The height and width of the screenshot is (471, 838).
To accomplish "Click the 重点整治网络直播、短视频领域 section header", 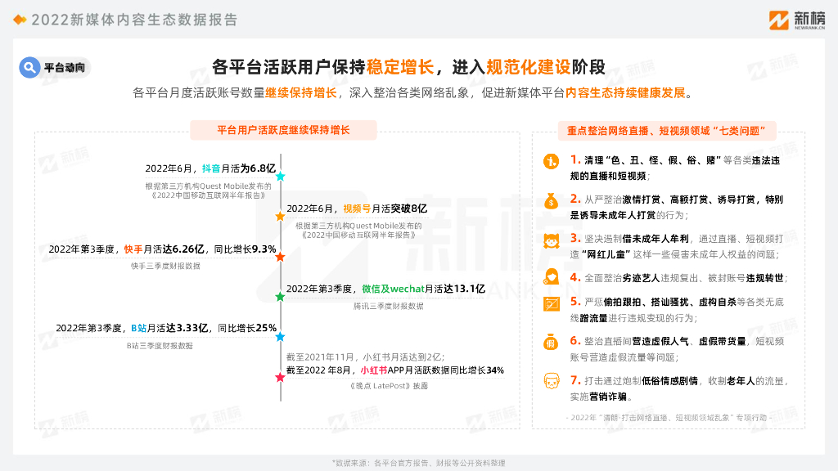I will 671,130.
